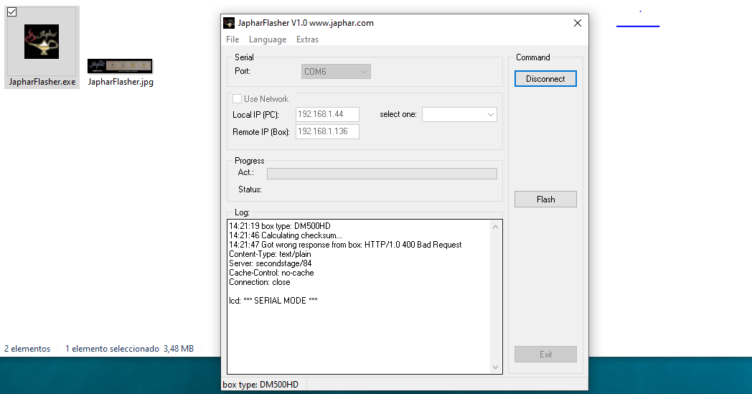
Task: Click the Local IP (PC) field
Action: pos(327,114)
